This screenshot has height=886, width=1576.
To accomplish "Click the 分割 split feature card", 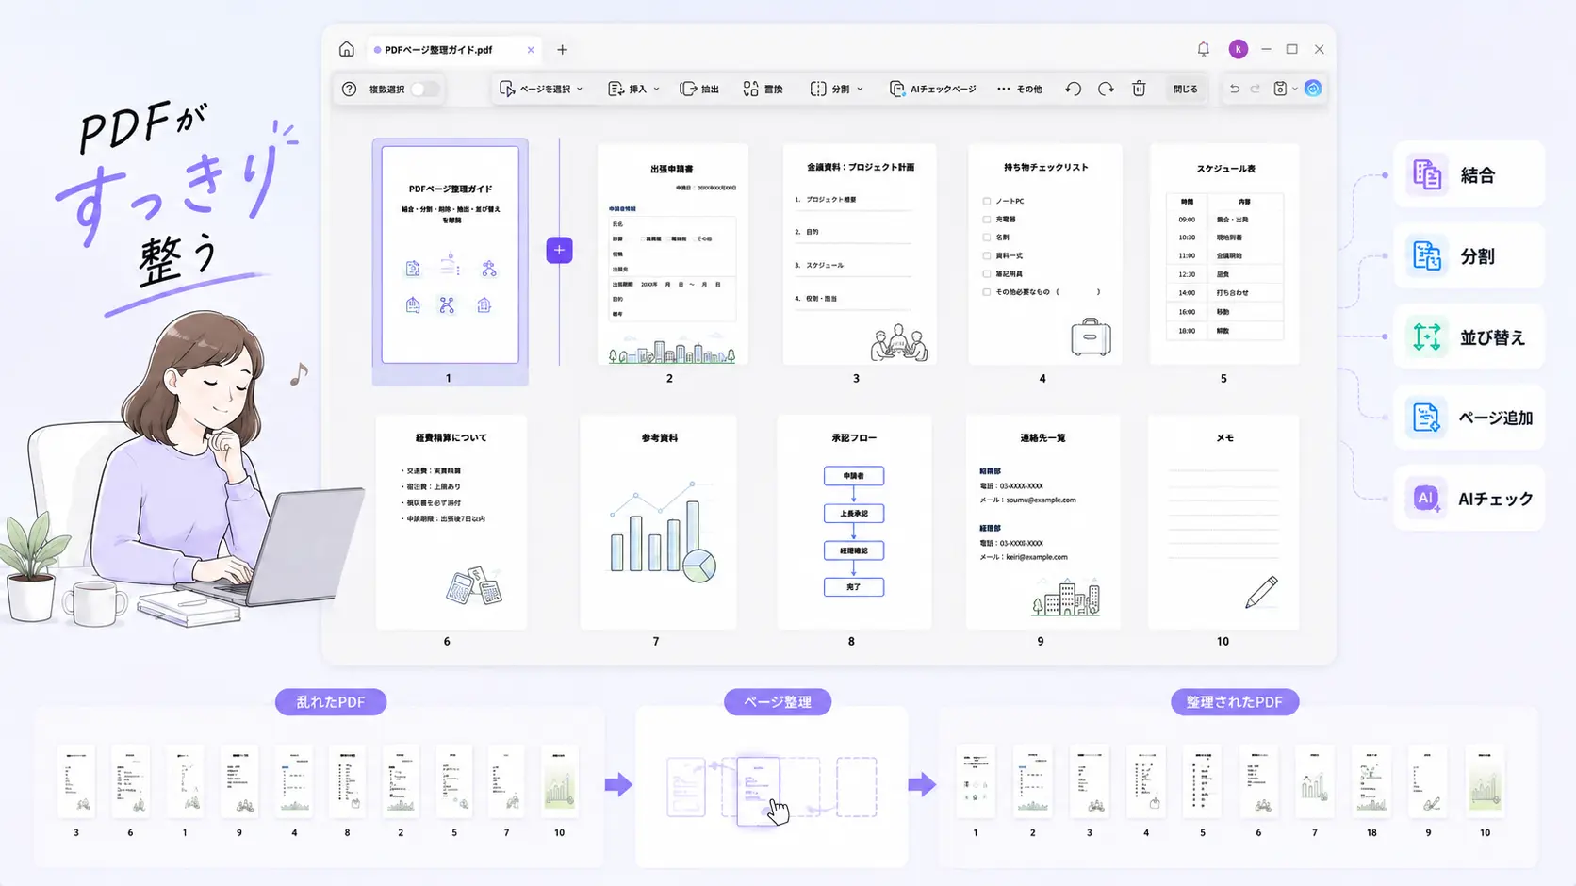I will (x=1469, y=255).
